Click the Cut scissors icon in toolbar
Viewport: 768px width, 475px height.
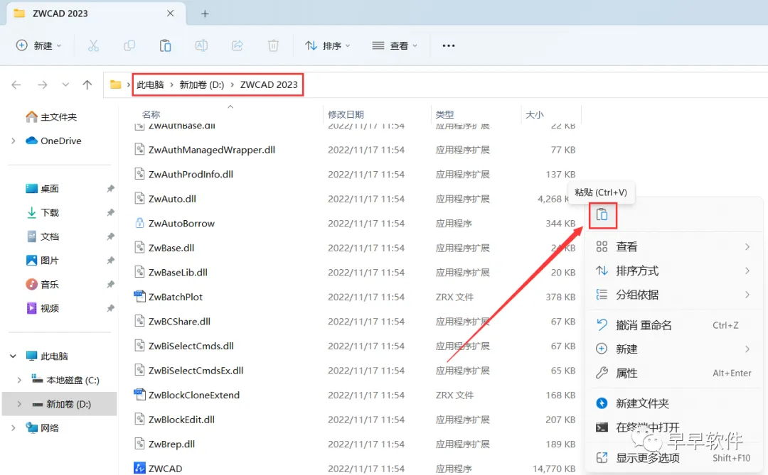[93, 45]
